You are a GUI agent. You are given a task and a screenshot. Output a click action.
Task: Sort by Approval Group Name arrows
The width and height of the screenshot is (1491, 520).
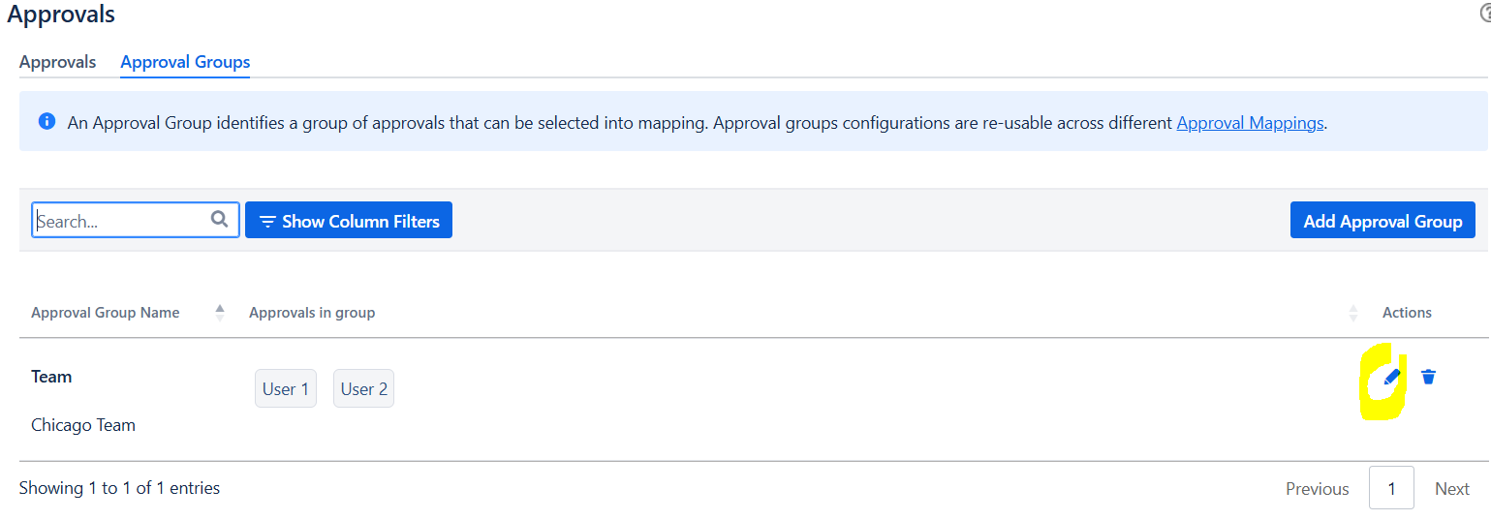tap(220, 313)
